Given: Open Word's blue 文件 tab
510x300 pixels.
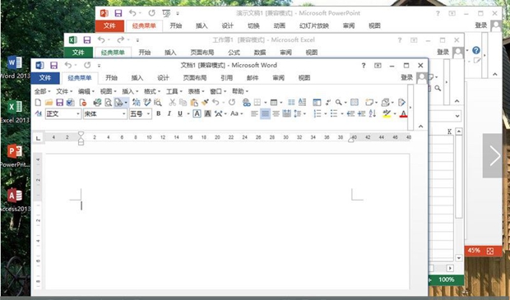Looking at the screenshot, I should pyautogui.click(x=45, y=78).
